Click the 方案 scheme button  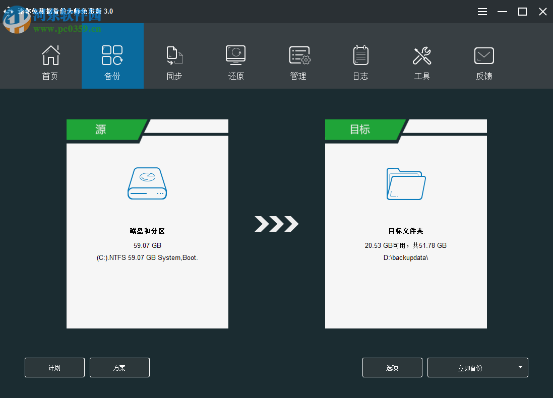point(119,368)
